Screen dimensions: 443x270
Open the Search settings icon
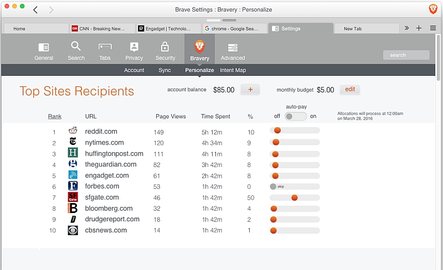pyautogui.click(x=76, y=47)
